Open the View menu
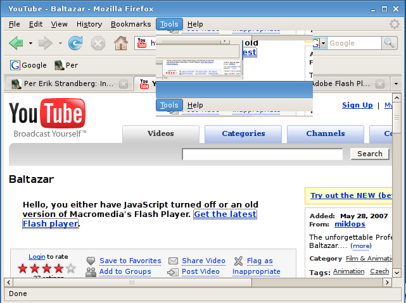Viewport: 406px width, 303px height. (59, 24)
